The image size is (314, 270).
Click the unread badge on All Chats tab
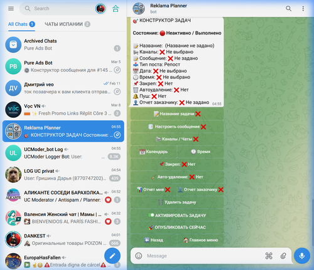coord(32,24)
